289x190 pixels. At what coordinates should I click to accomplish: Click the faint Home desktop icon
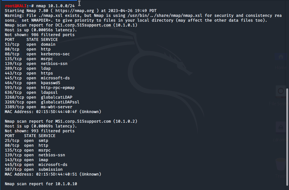281,57
